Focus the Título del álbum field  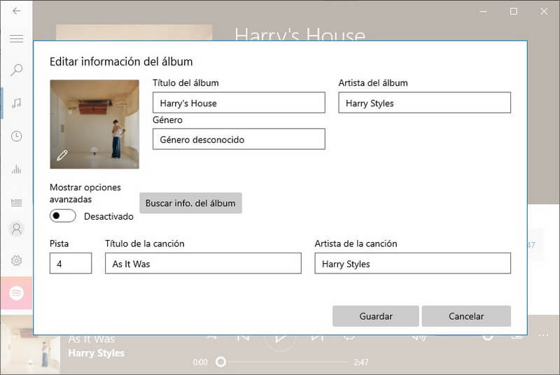[x=239, y=103]
